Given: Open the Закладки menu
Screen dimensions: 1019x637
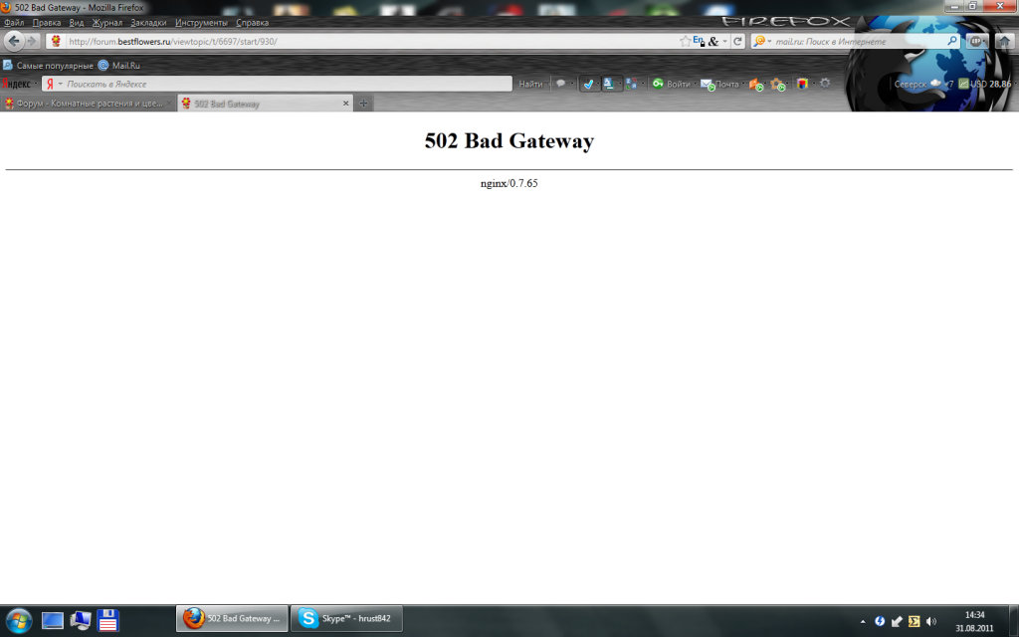Looking at the screenshot, I should pyautogui.click(x=149, y=22).
